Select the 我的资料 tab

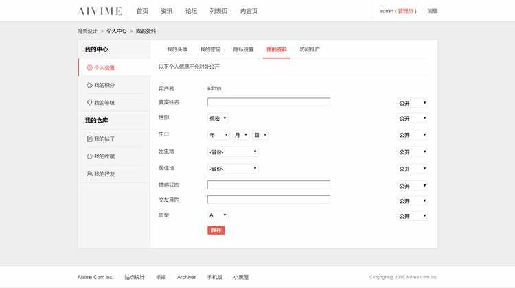click(277, 49)
